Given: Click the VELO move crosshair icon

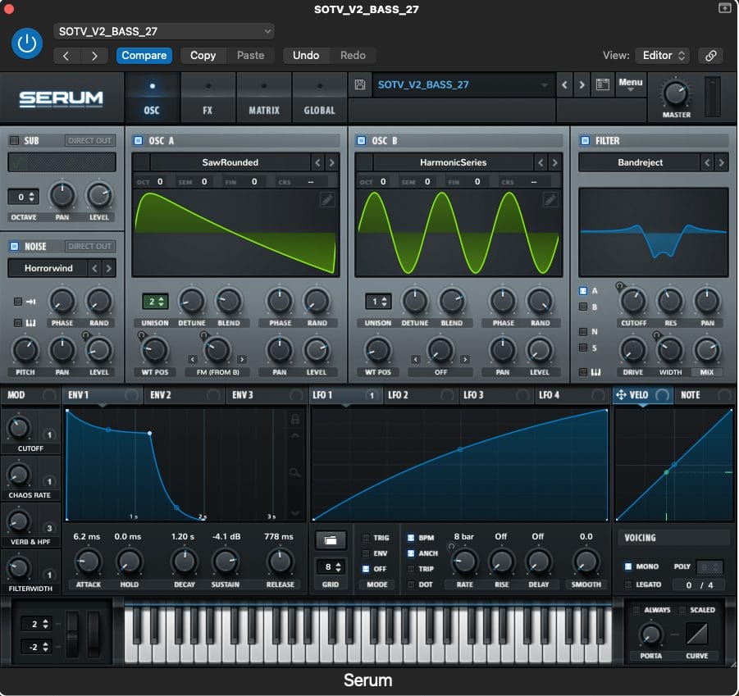Looking at the screenshot, I should (x=621, y=394).
